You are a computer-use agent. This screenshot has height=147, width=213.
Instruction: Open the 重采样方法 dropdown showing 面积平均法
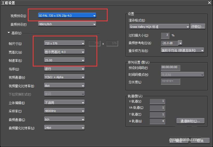click(x=182, y=50)
